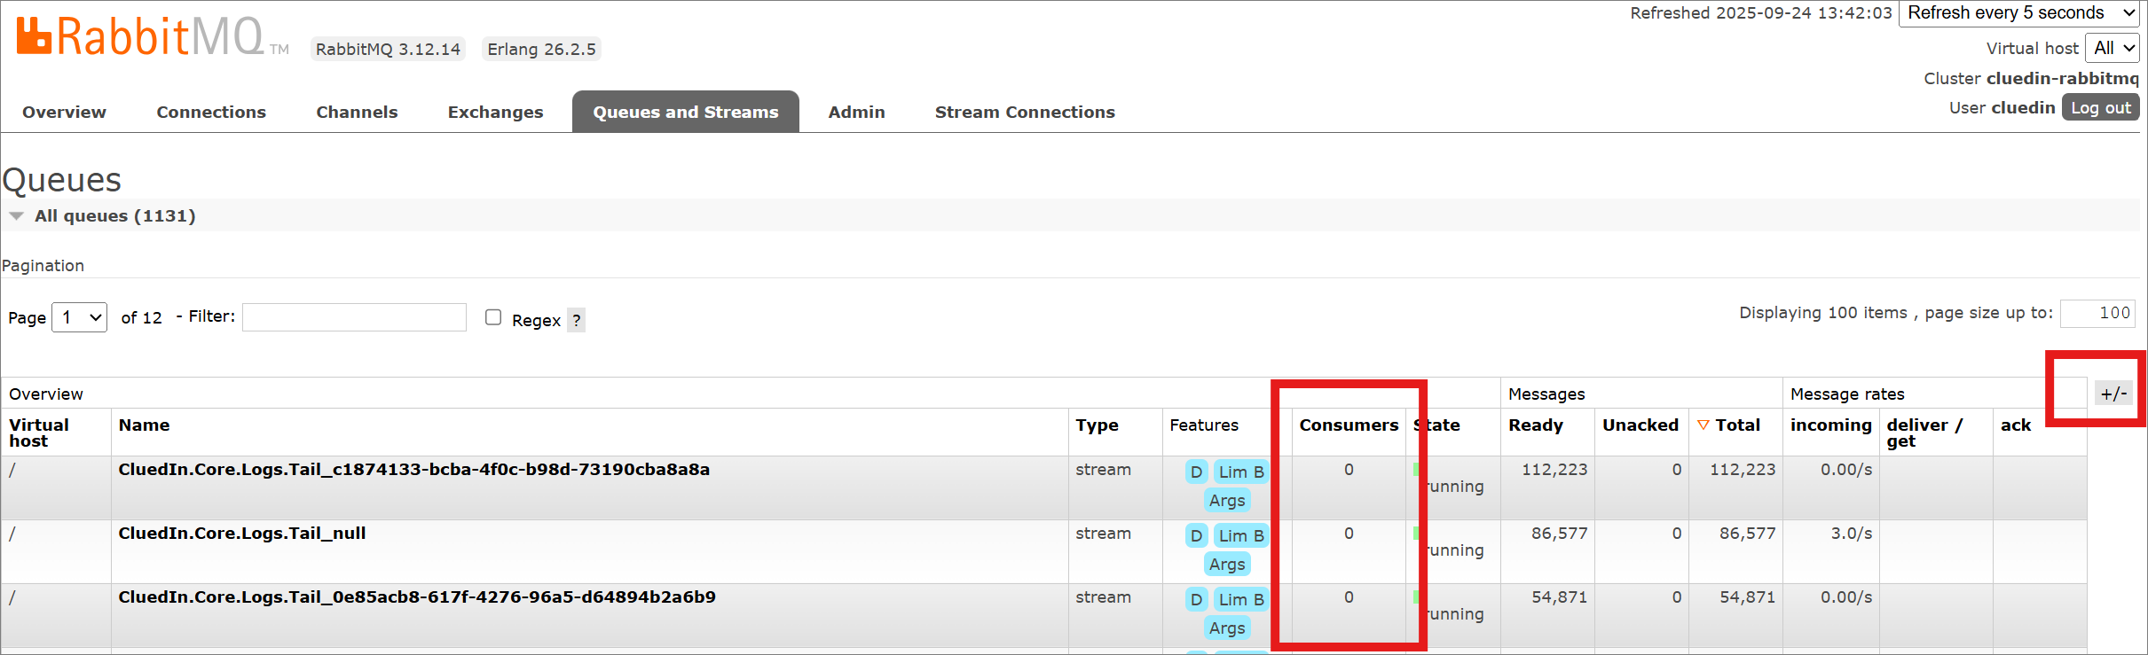Click the queue Filter text field
The height and width of the screenshot is (655, 2148).
pos(354,317)
